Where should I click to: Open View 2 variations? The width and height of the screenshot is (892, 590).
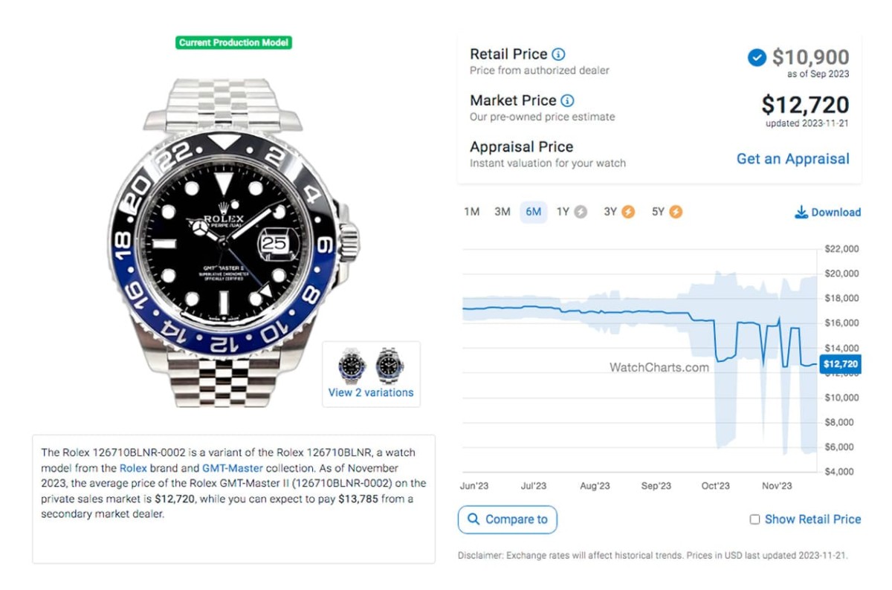click(x=371, y=392)
